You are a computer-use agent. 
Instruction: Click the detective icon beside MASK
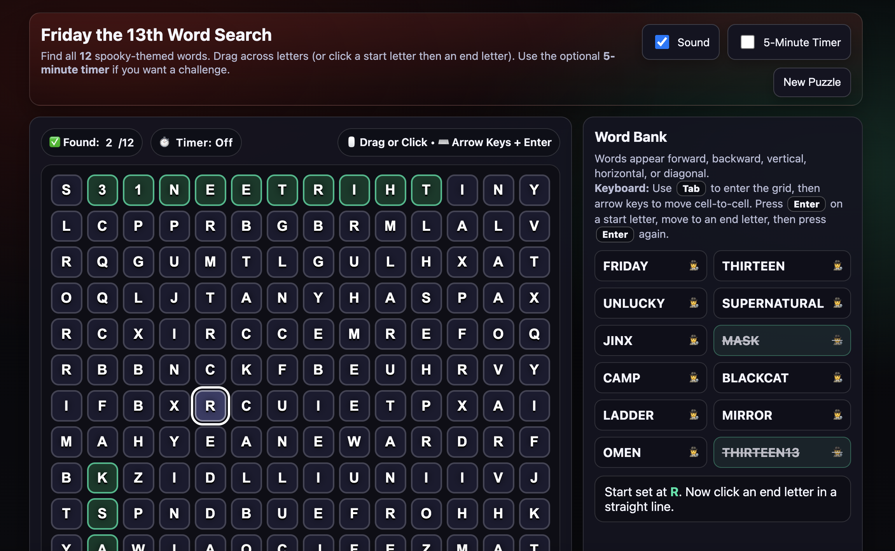coord(838,340)
